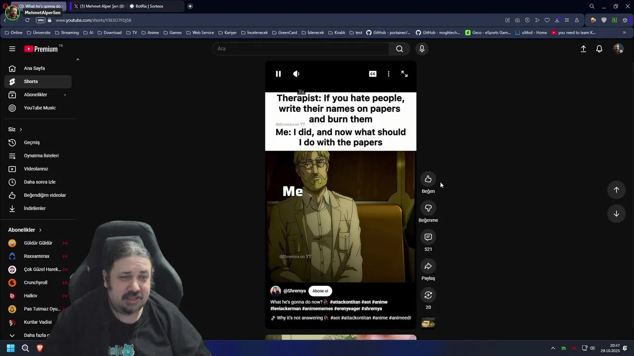634x356 pixels.
Task: Open the Create upload icon
Action: [x=583, y=48]
